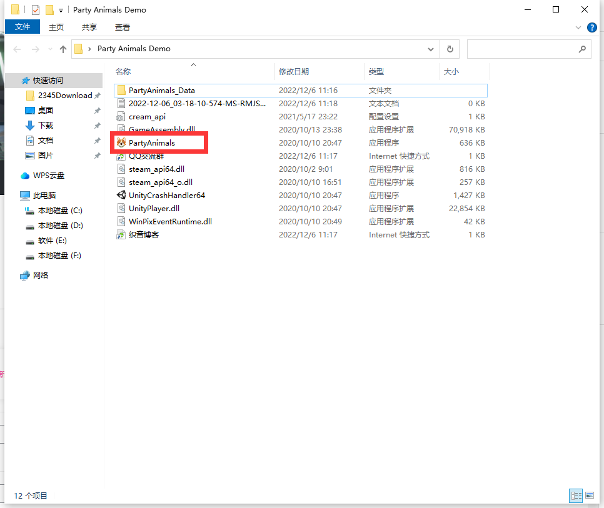Open the 共享 ribbon tab

(89, 27)
